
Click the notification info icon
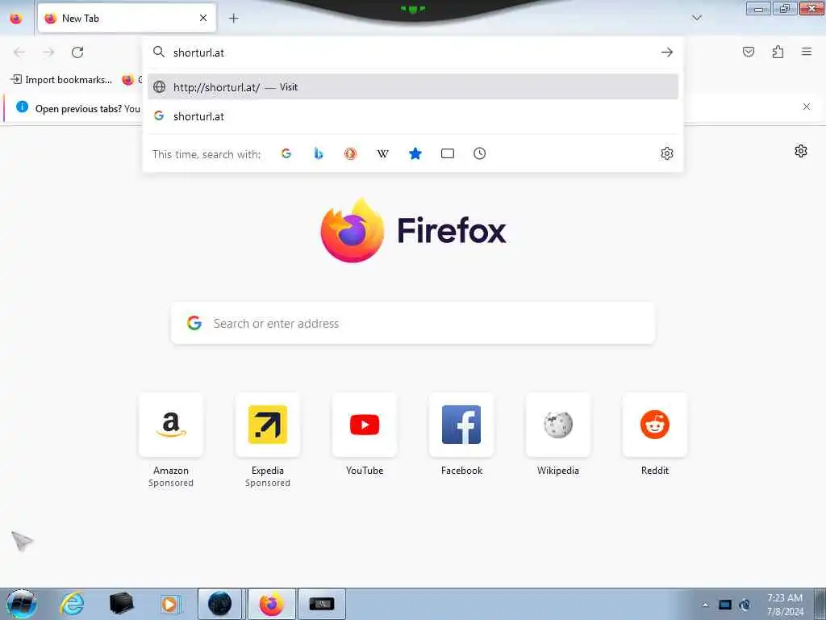point(22,107)
